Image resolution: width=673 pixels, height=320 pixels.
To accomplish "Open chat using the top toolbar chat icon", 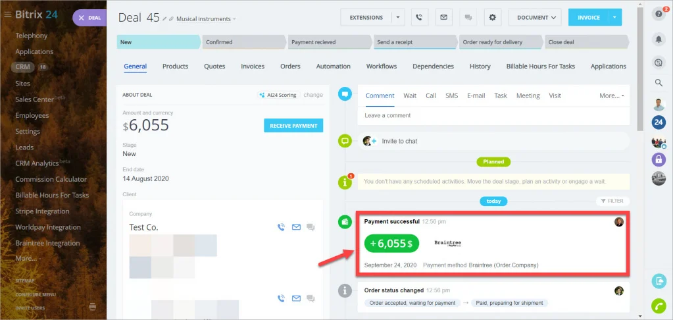I will (x=468, y=18).
